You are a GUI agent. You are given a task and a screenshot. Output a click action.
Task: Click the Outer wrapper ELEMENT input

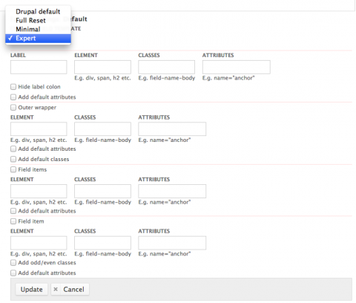(39, 129)
